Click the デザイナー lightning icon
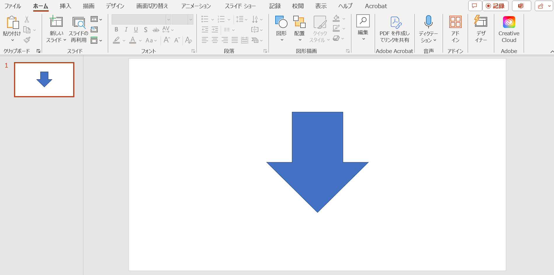 click(x=480, y=22)
